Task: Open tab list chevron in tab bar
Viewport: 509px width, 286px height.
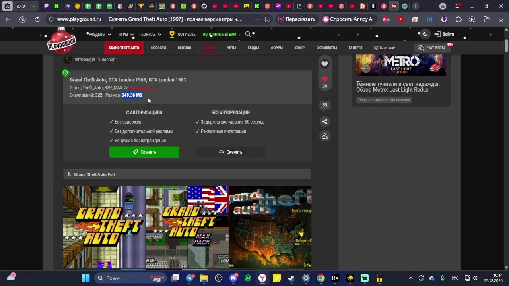Action: [x=34, y=6]
